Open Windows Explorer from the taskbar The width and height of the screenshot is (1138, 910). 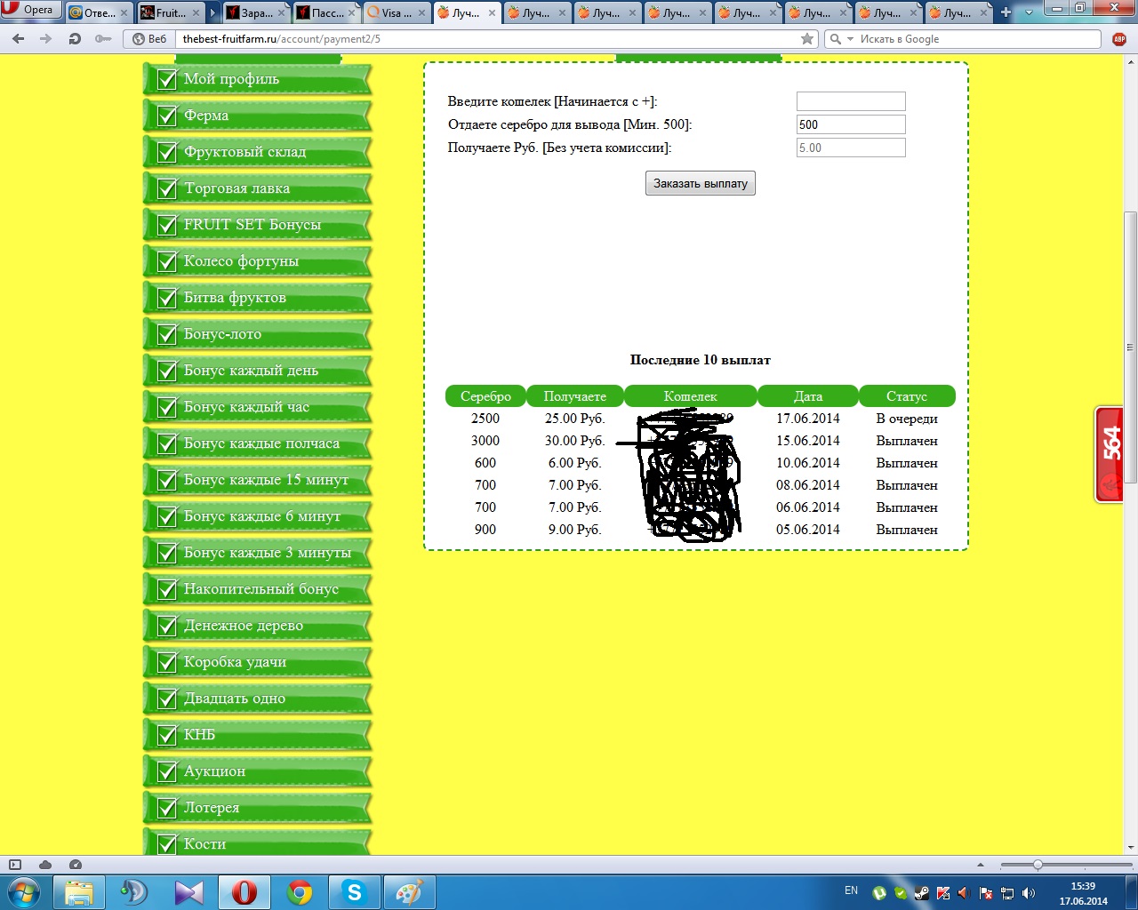[79, 892]
